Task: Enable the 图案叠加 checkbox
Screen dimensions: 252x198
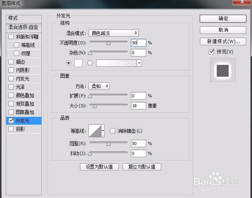Action: (11, 112)
